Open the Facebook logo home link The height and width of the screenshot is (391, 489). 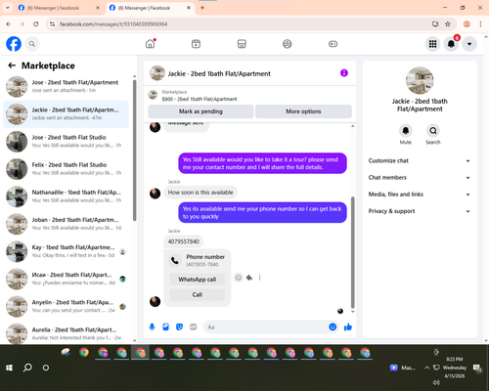(x=14, y=44)
